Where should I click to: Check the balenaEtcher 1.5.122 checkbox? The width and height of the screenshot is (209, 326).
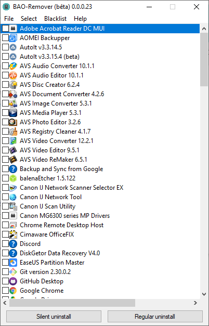tap(5, 178)
